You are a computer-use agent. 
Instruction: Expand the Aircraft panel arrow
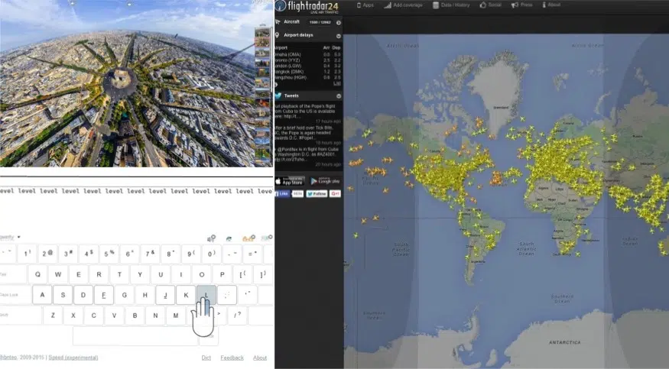pos(339,23)
